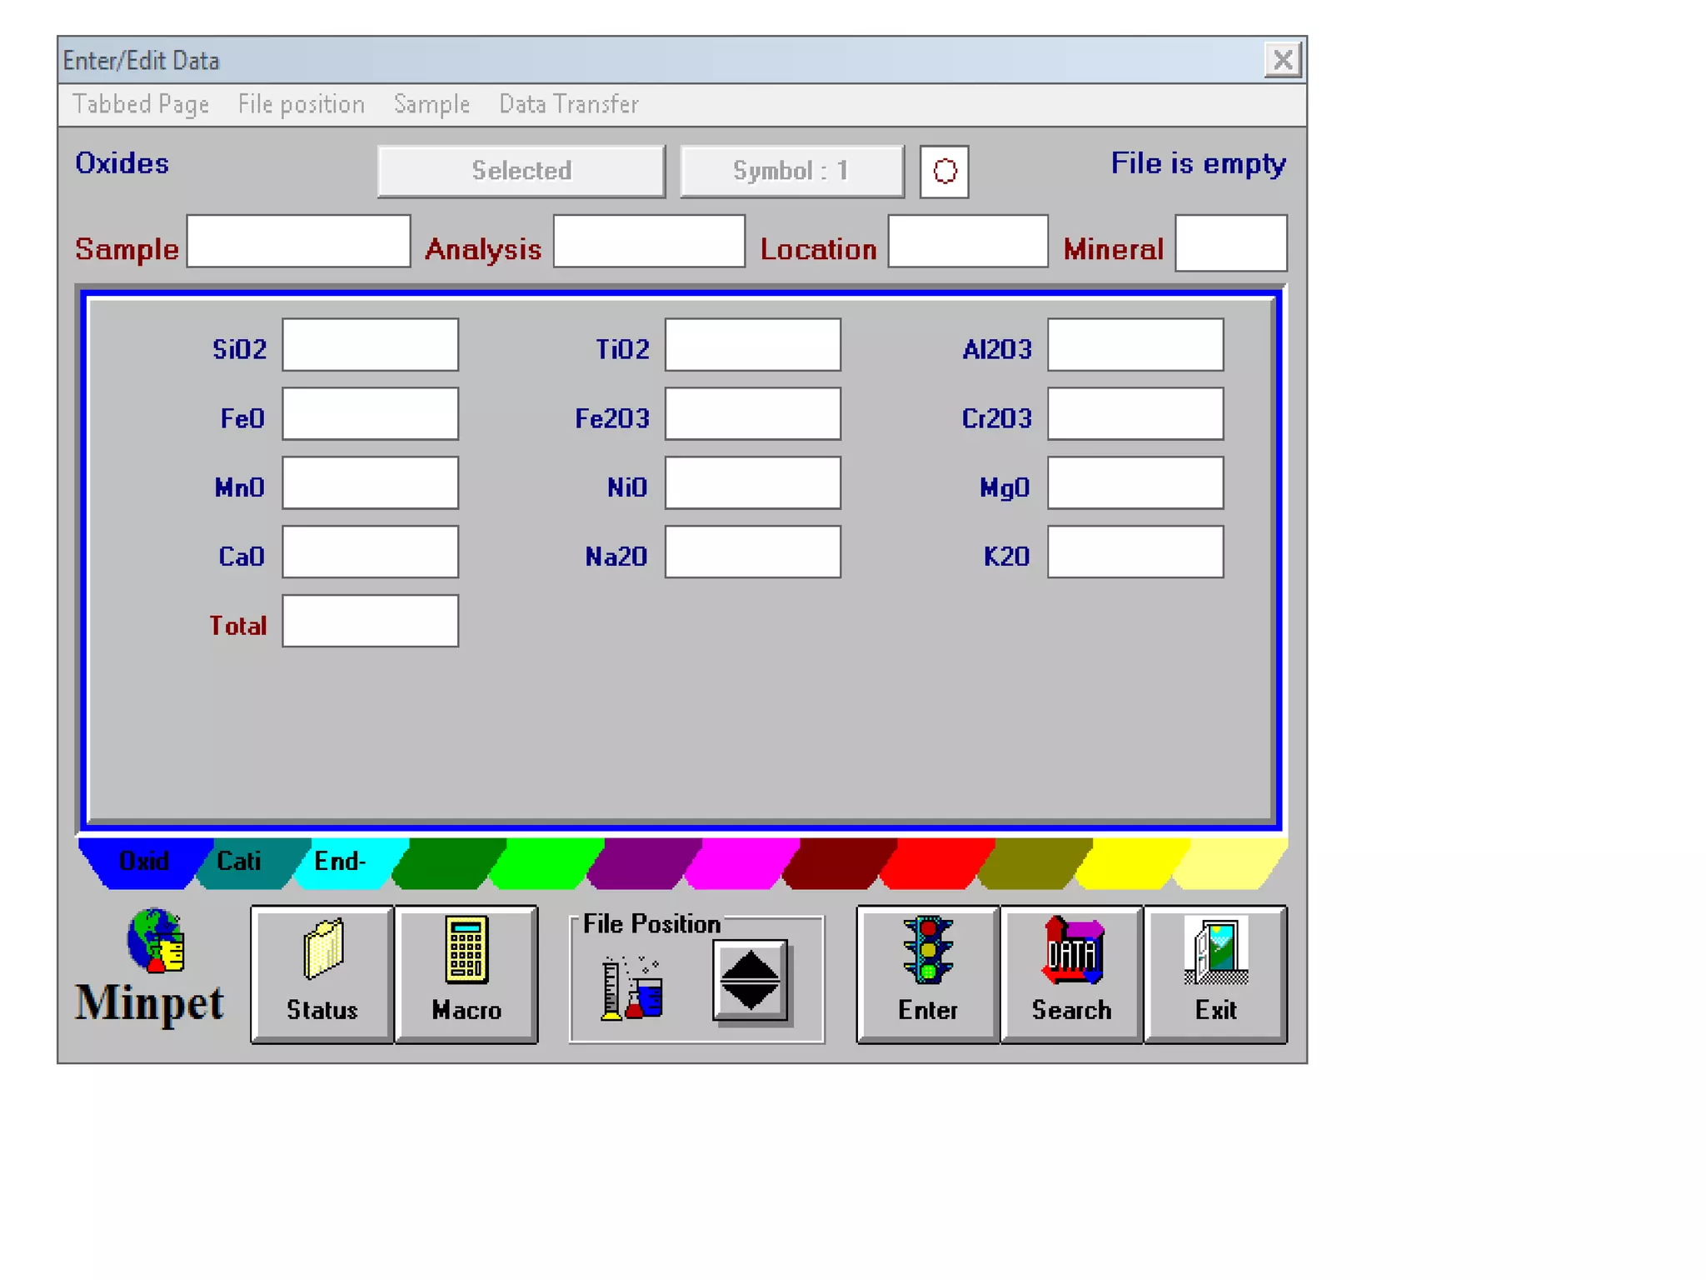Click the Minpet globe logo

156,941
